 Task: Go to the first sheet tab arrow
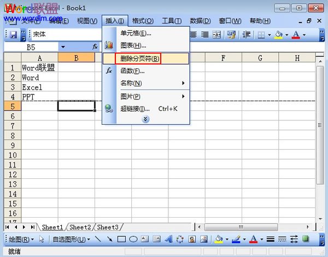click(7, 227)
